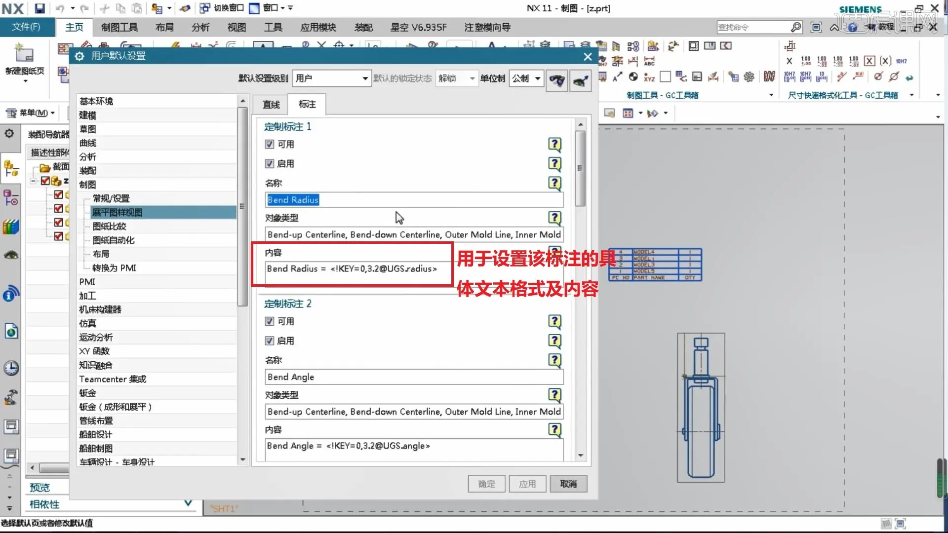Click the Switch Window icon
Screen dimensions: 948x533
click(x=205, y=8)
